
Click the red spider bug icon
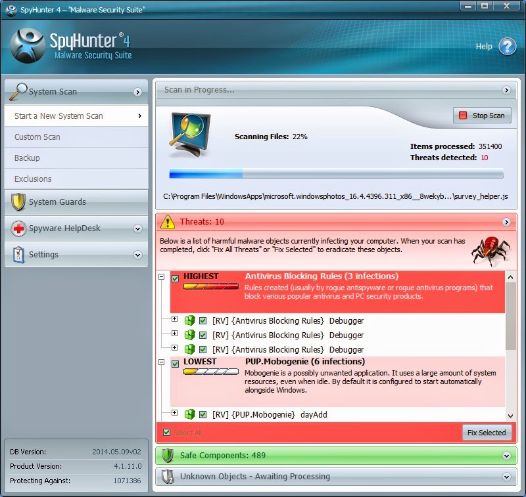tap(490, 251)
